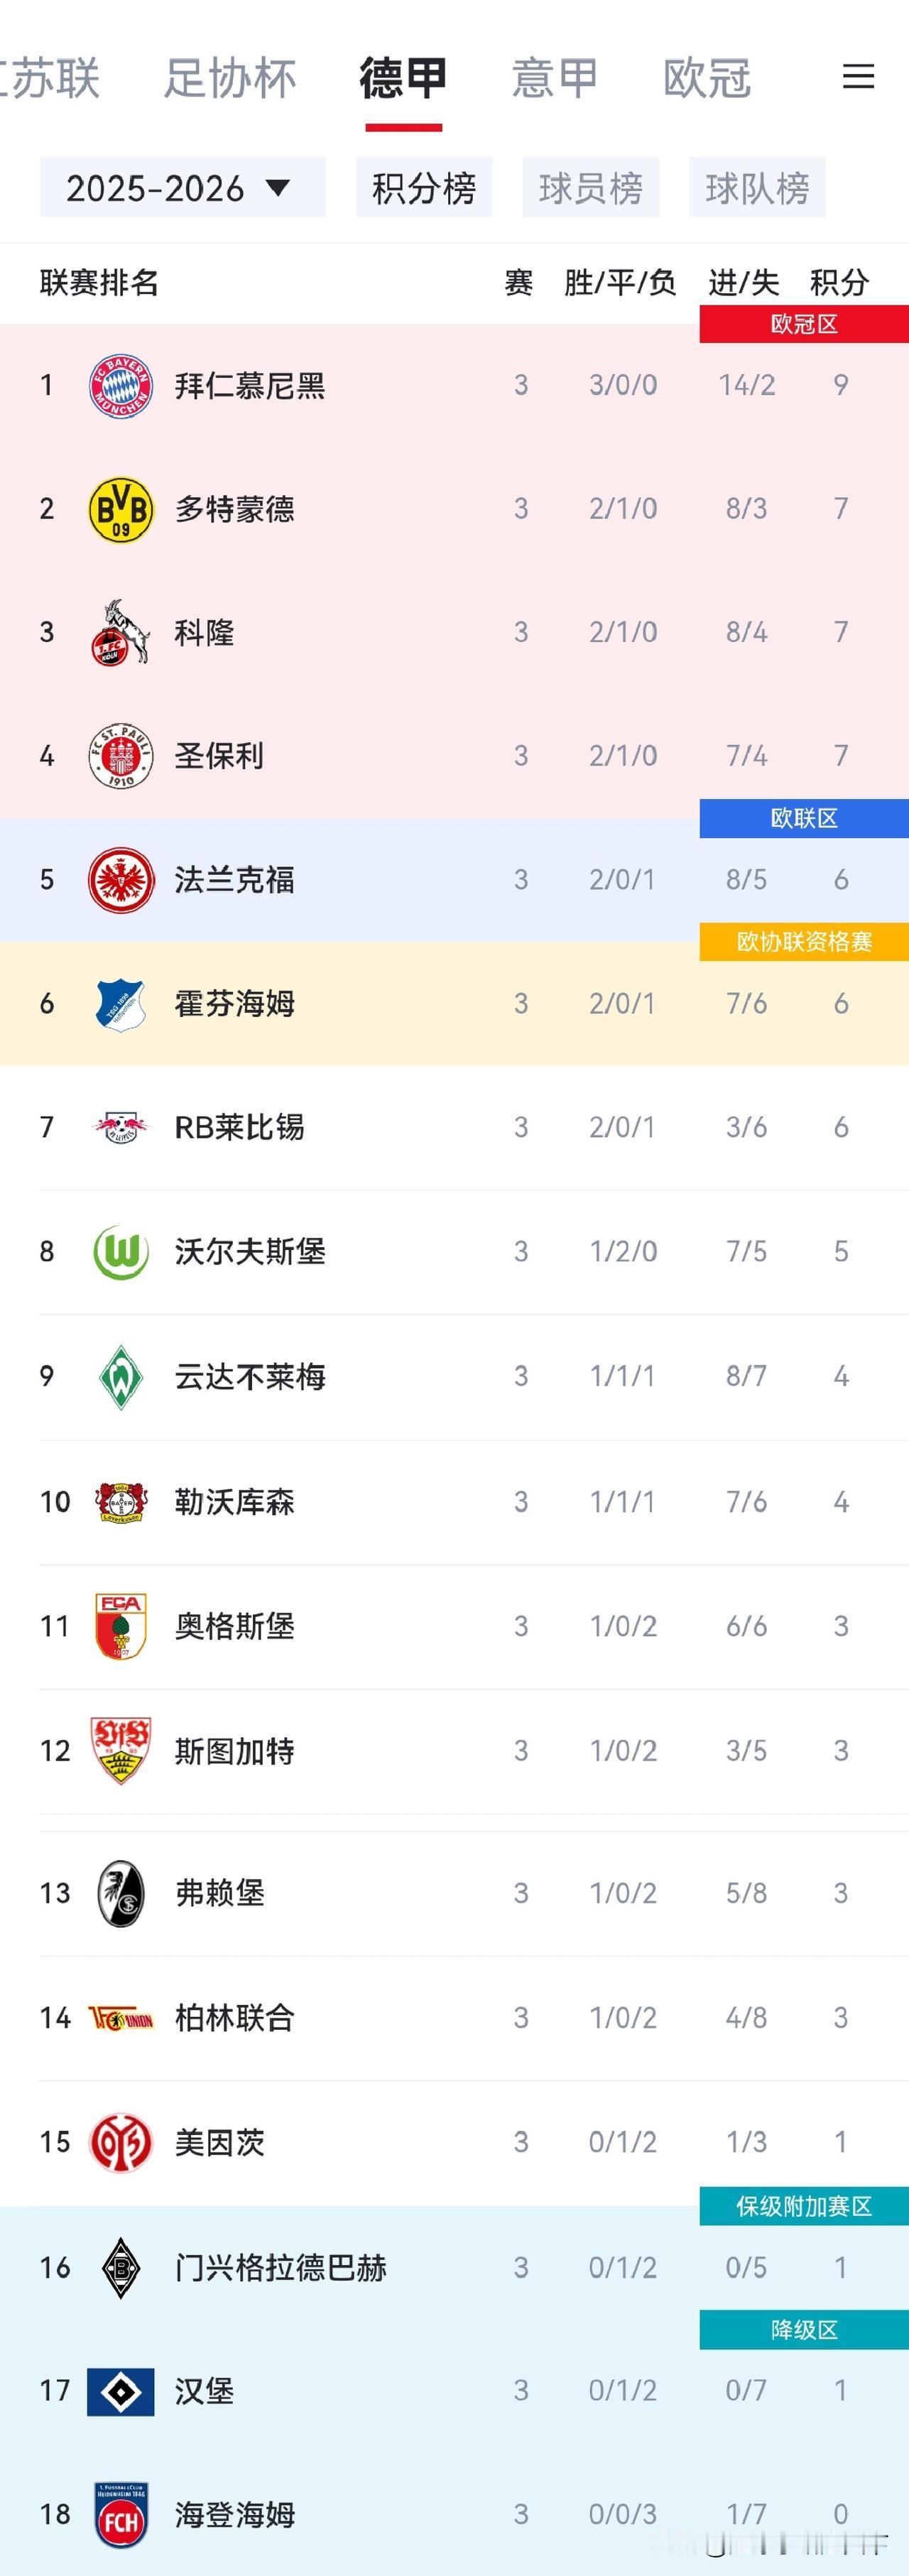909x2576 pixels.
Task: Tap the Heidenheim FCH crest
Action: (121, 2514)
